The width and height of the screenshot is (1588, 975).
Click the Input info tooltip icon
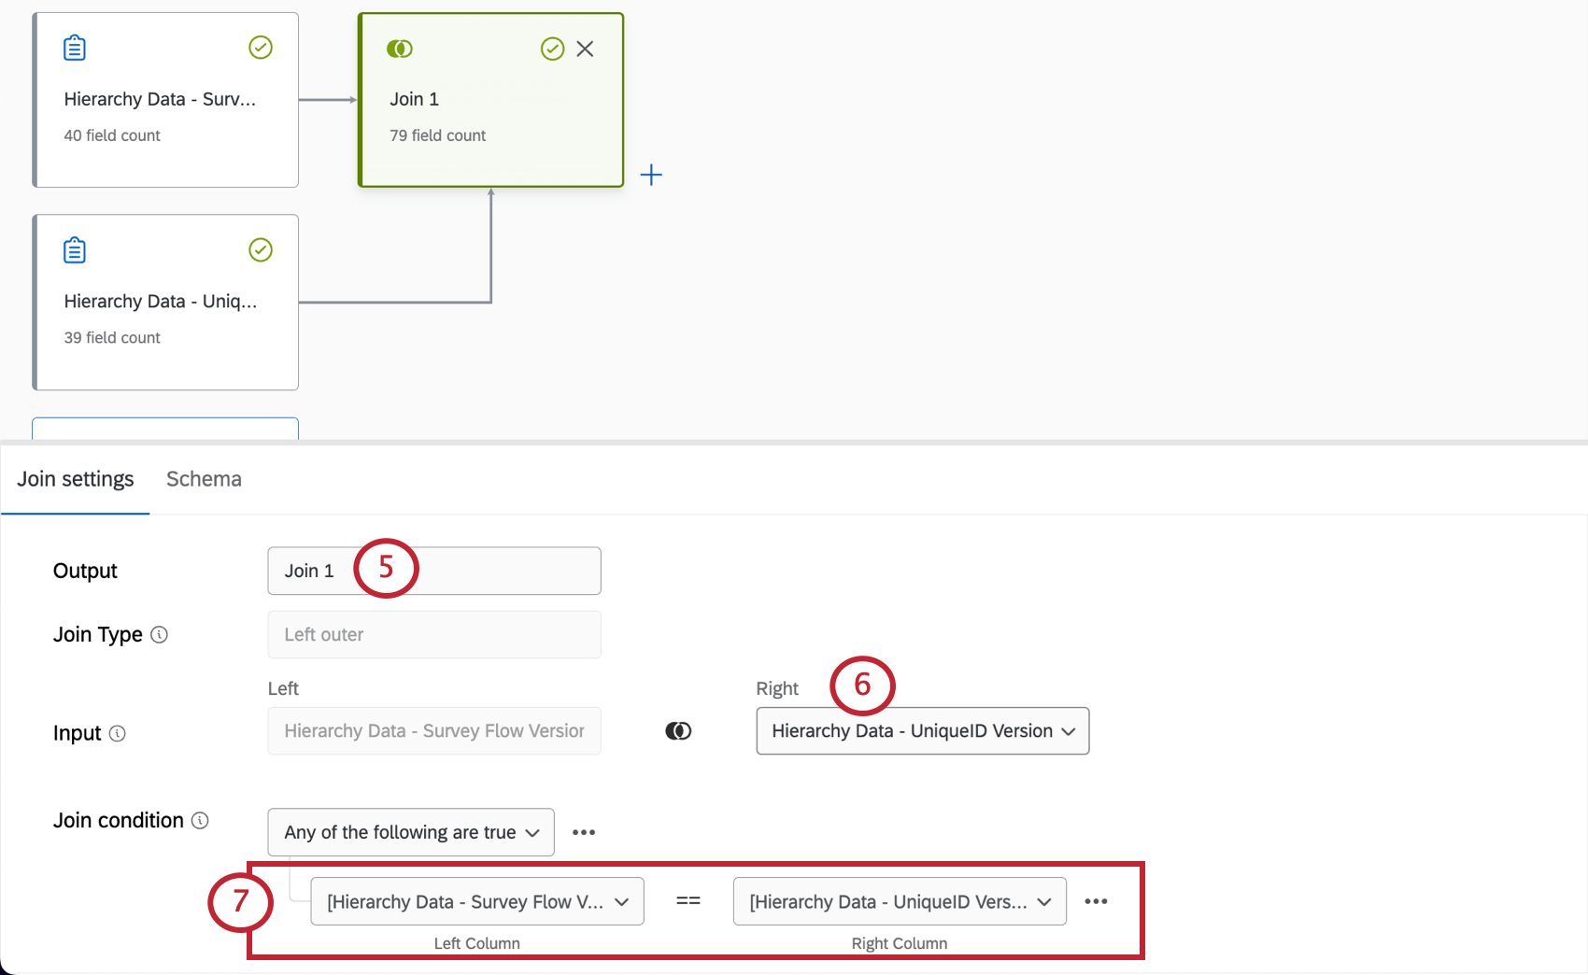118,733
